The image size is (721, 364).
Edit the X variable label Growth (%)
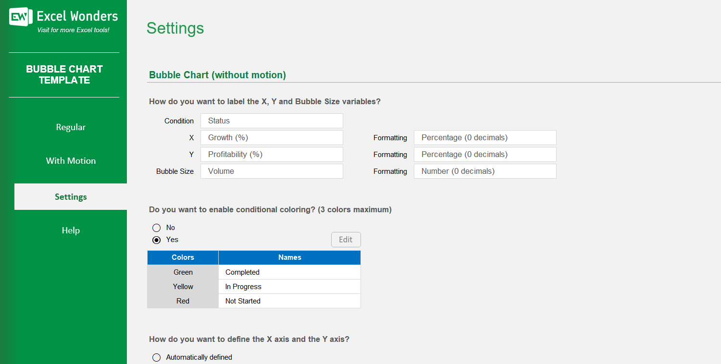point(272,137)
